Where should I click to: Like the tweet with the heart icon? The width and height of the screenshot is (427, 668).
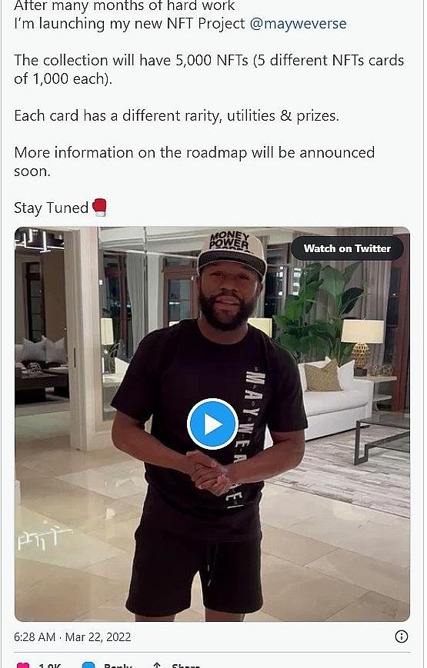coord(22,665)
